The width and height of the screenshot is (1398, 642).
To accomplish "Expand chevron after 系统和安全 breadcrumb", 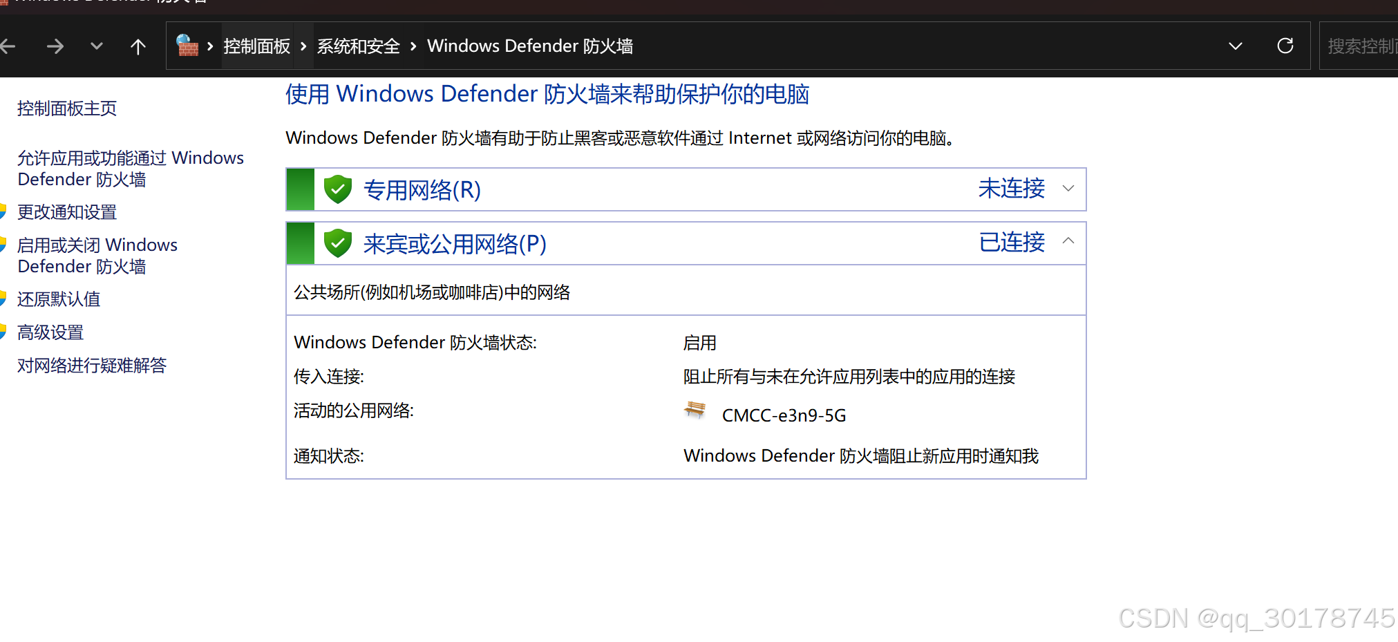I will point(413,46).
